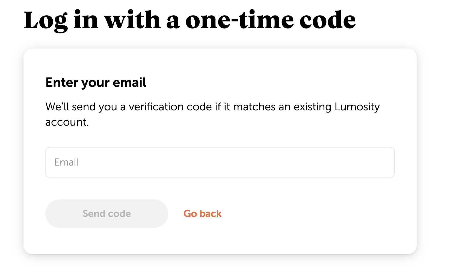Click the 'Enter your email' heading
450x271 pixels.
[96, 83]
